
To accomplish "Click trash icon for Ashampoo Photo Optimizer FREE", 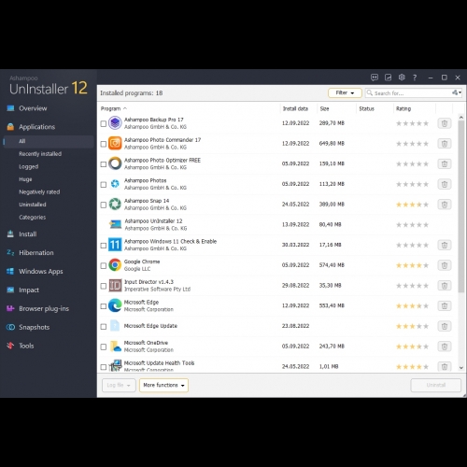I will tap(445, 163).
